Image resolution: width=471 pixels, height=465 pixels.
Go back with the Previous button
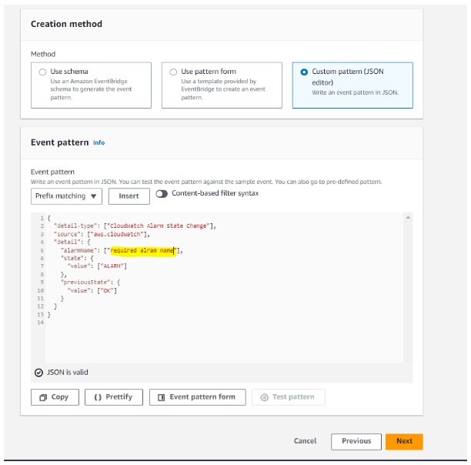pos(356,441)
